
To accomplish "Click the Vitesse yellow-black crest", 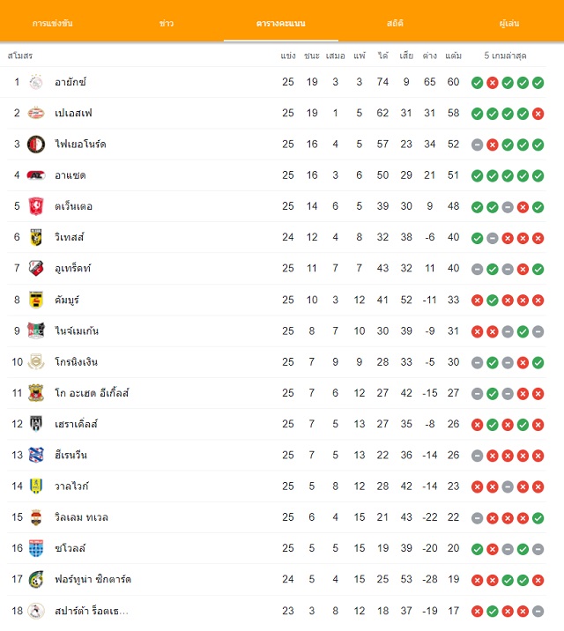I will [x=36, y=237].
